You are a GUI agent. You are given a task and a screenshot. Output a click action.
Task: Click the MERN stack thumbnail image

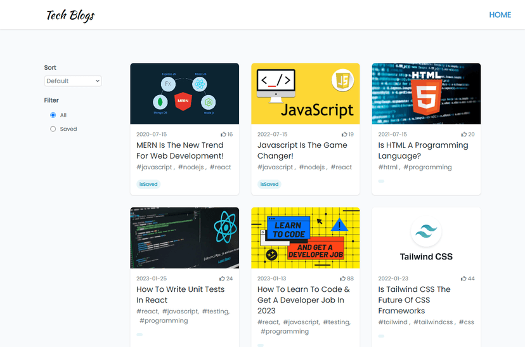[x=185, y=94]
